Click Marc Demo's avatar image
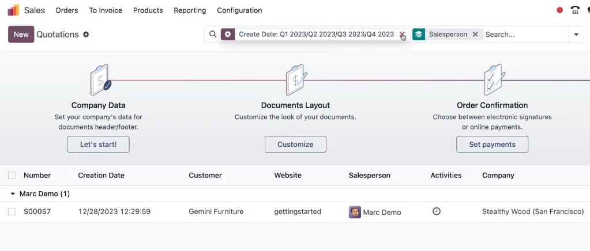This screenshot has height=251, width=590. pyautogui.click(x=355, y=212)
